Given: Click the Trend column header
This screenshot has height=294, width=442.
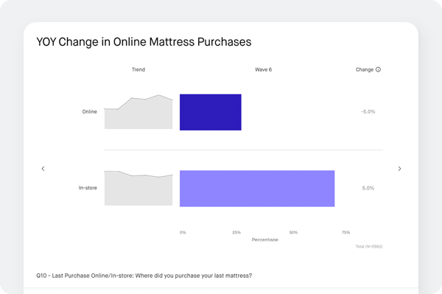Looking at the screenshot, I should (138, 69).
